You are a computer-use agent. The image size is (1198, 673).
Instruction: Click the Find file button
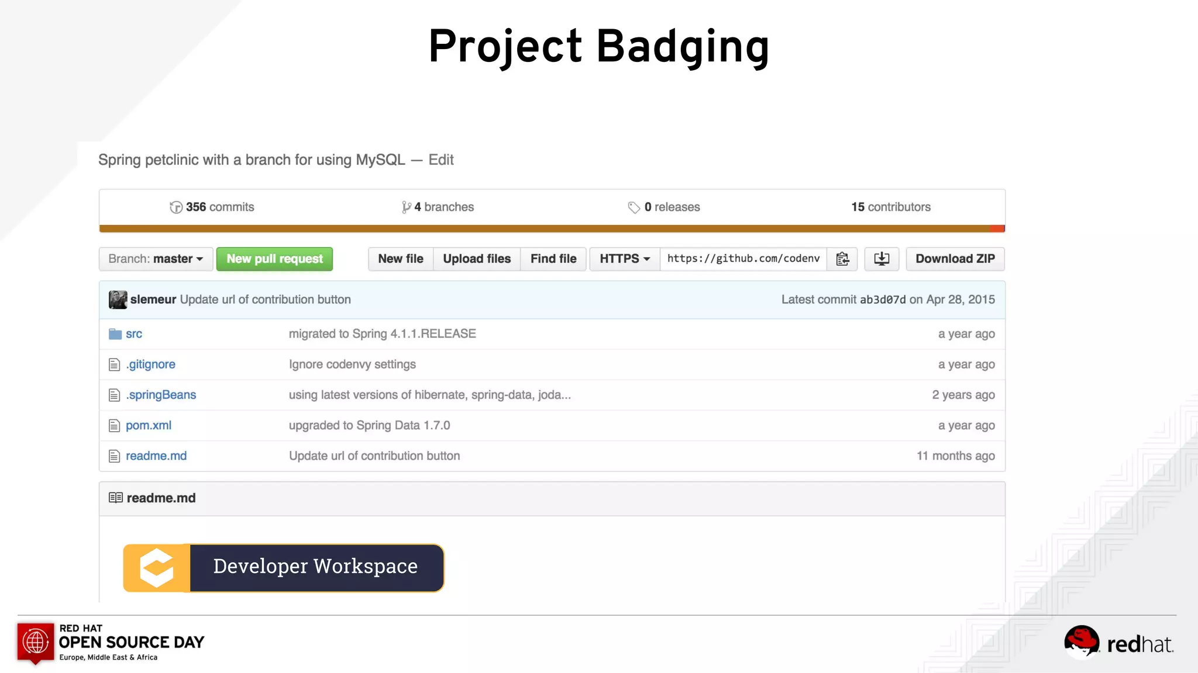(553, 259)
